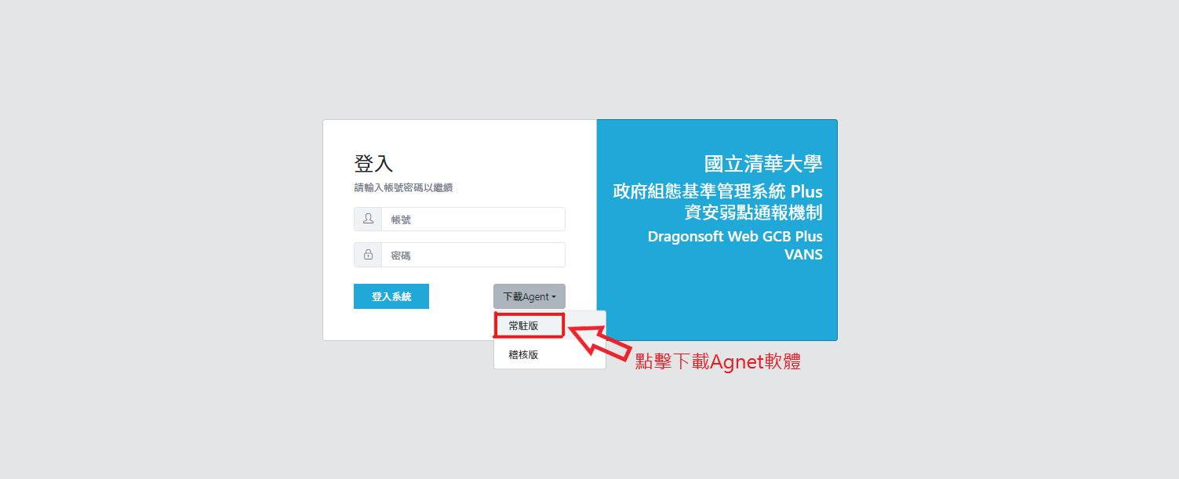Select 稽核版 from the Agent menu

coord(524,354)
